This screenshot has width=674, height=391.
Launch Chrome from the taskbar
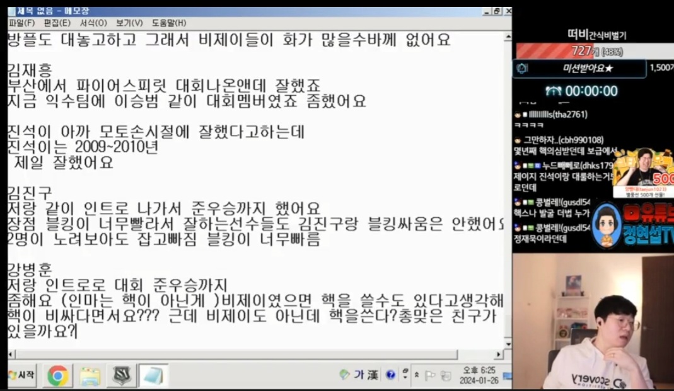pyautogui.click(x=58, y=376)
